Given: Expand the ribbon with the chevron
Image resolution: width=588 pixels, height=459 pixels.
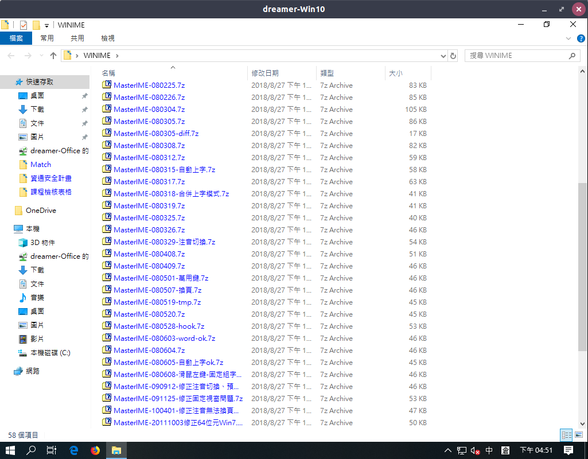Looking at the screenshot, I should coord(568,38).
